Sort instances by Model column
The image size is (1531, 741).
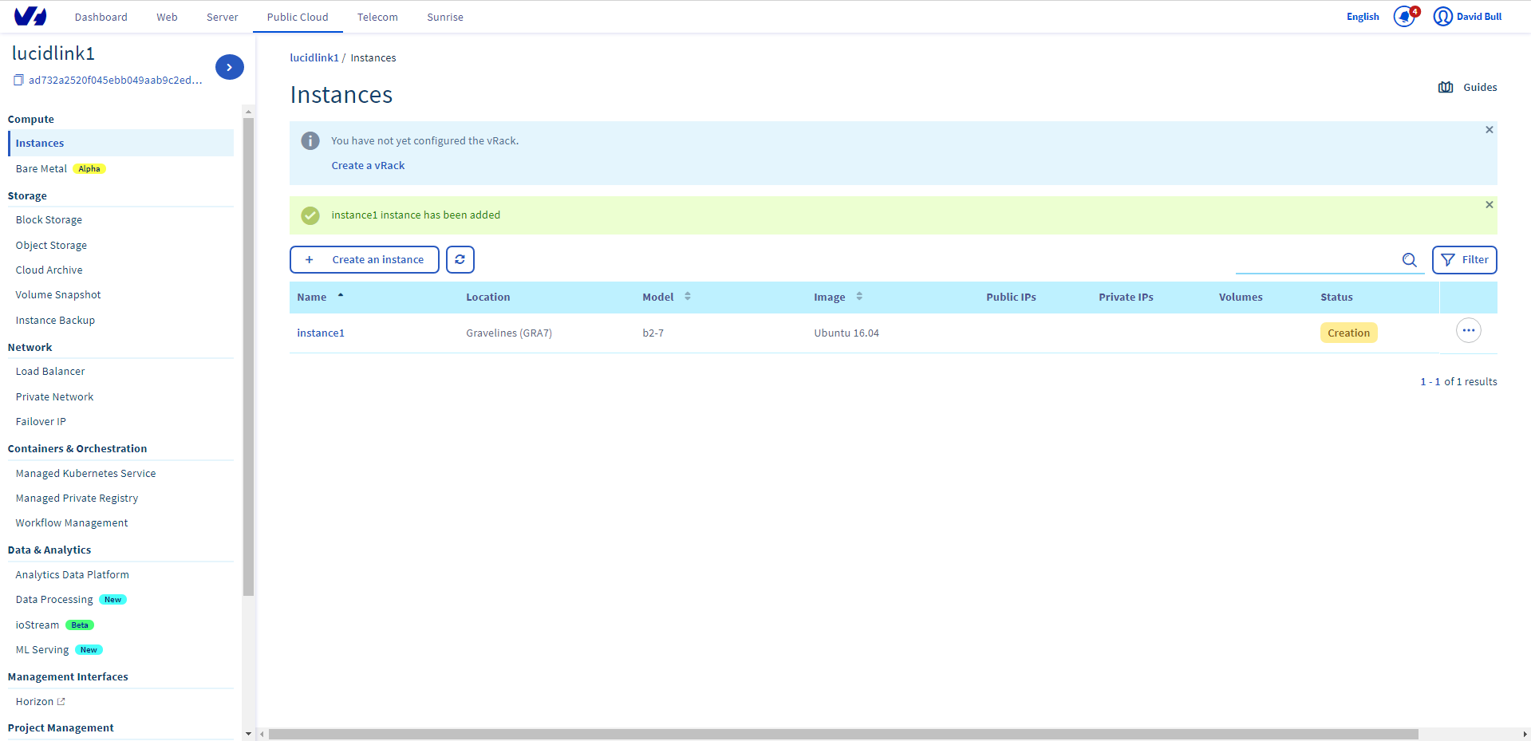[666, 297]
